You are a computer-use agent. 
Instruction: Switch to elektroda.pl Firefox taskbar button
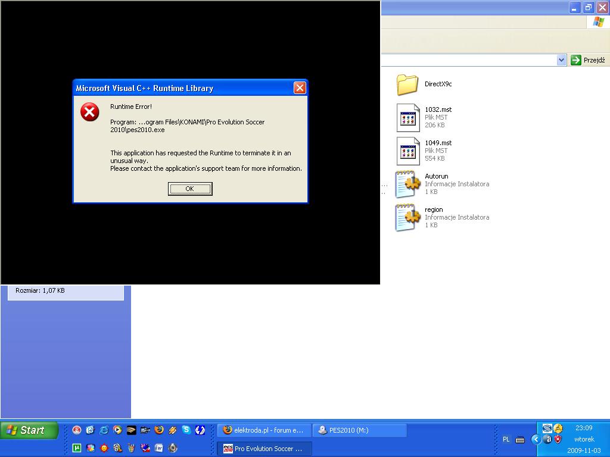[264, 430]
